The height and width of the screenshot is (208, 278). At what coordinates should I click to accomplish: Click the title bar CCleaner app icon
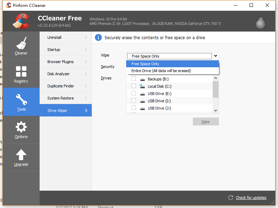coord(8,5)
